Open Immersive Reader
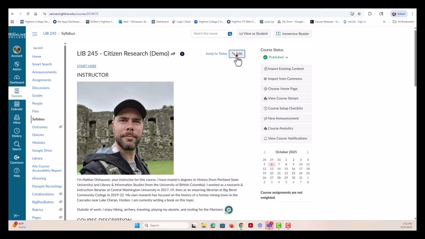The height and width of the screenshot is (239, 425). [x=293, y=34]
